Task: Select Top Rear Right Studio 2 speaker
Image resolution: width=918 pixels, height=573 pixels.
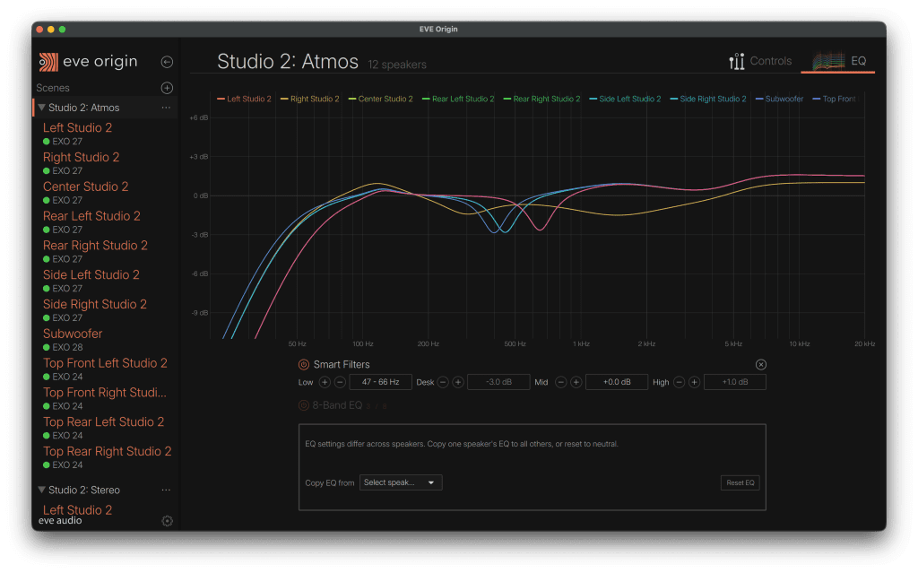Action: coord(108,451)
